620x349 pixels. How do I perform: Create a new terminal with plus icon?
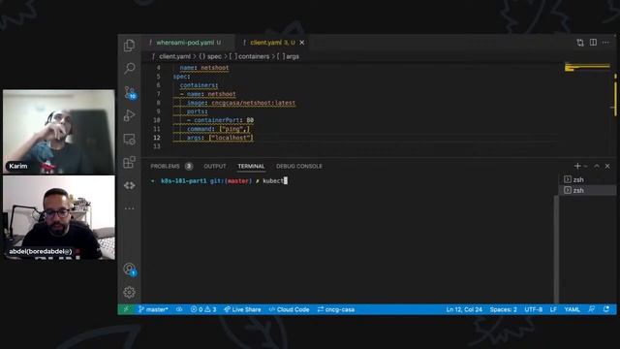pyautogui.click(x=577, y=166)
